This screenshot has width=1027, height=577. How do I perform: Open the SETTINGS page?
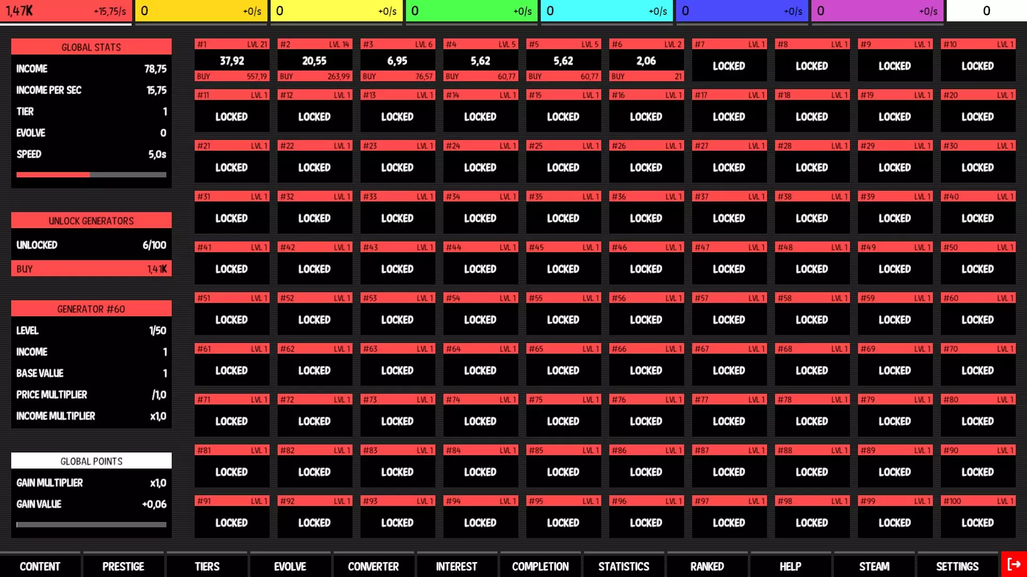coord(957,566)
